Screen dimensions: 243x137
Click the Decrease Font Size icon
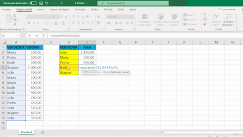66,17
